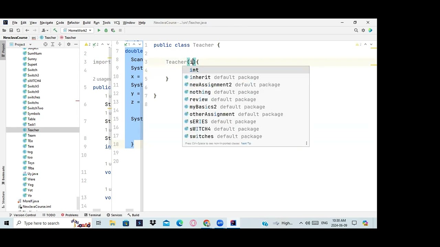Click the src breadcrumb
This screenshot has height=247, width=440.
(34, 38)
